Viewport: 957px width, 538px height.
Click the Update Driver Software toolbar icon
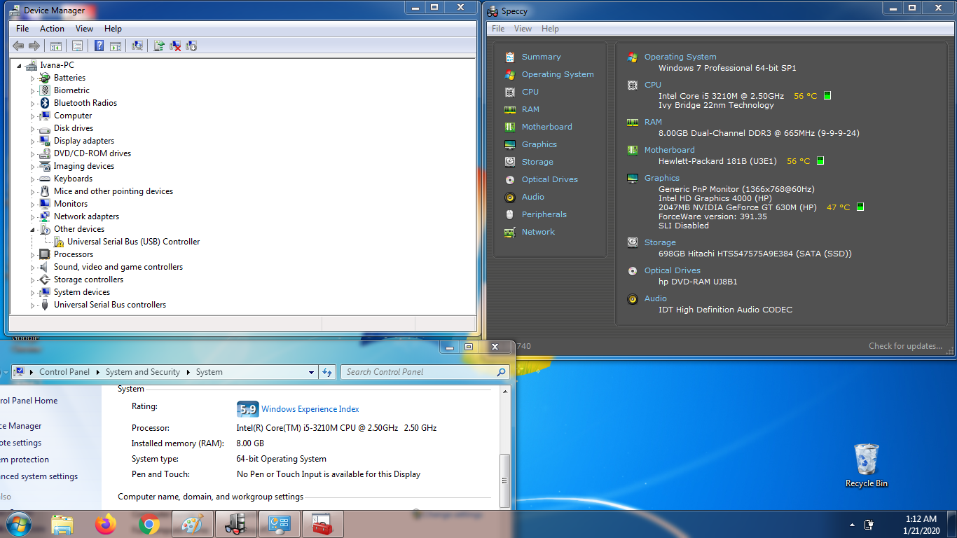pos(159,46)
